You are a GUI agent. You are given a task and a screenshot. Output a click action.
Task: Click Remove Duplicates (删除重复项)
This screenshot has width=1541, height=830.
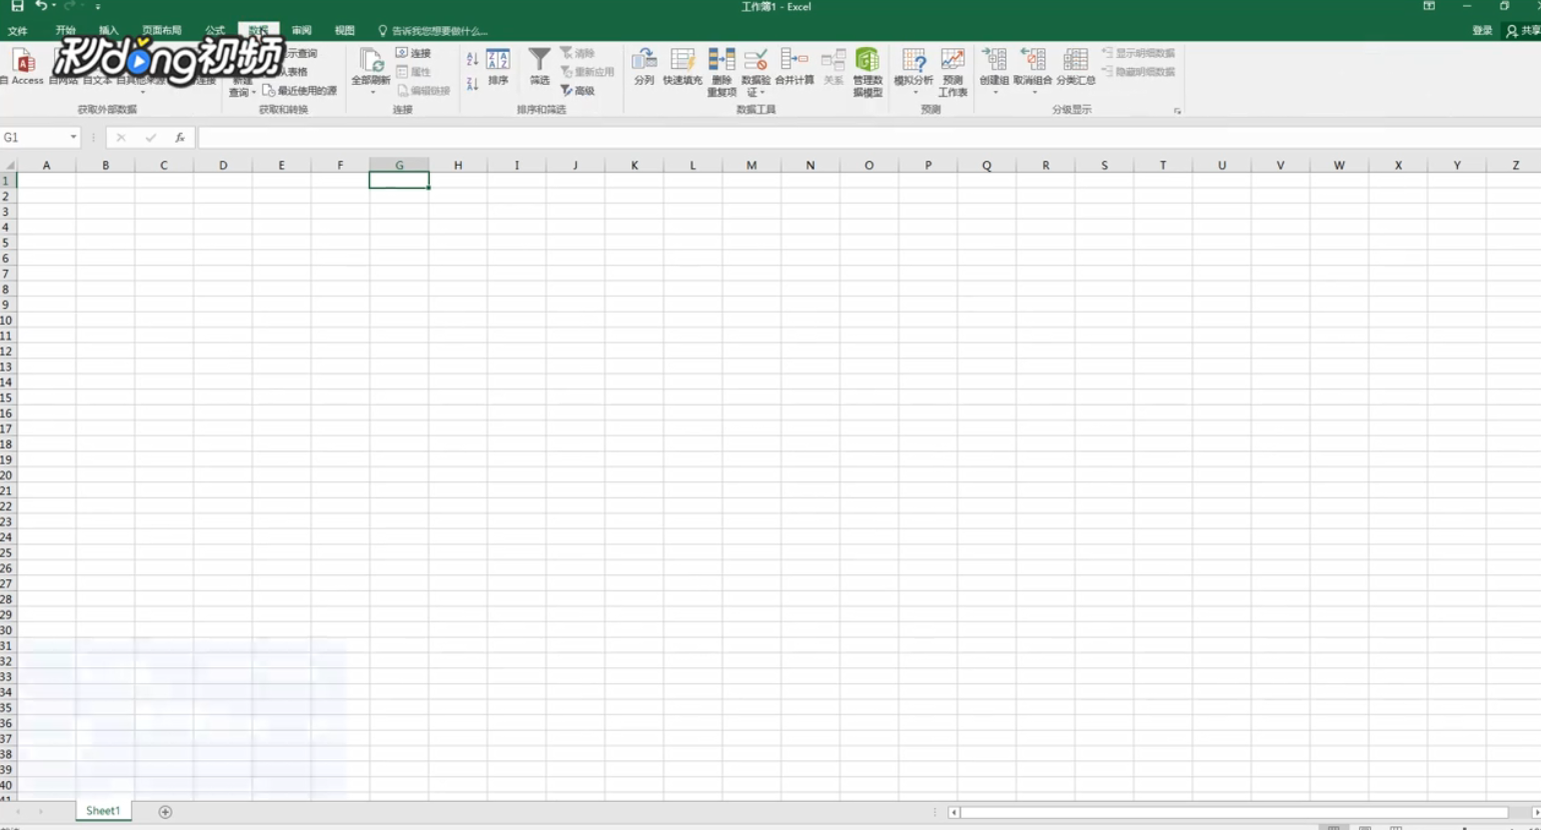(722, 72)
